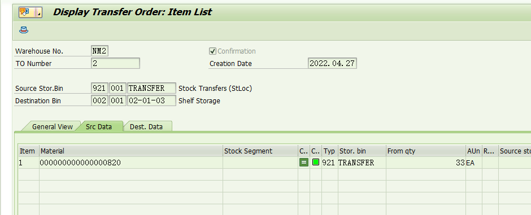Click the TO Number input field

tap(115, 63)
